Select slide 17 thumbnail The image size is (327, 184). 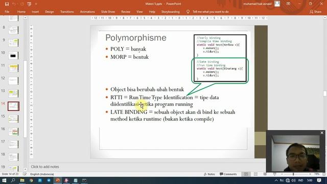point(13,145)
